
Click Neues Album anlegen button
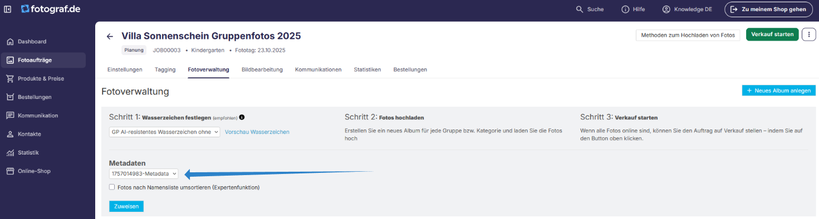[779, 90]
